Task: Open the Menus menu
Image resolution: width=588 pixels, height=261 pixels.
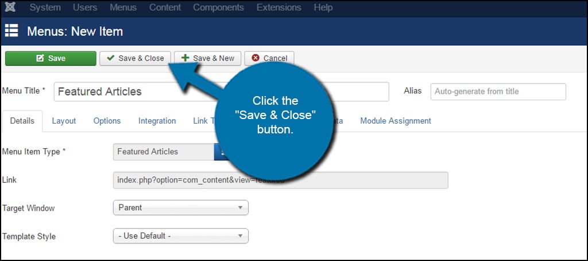Action: tap(123, 7)
